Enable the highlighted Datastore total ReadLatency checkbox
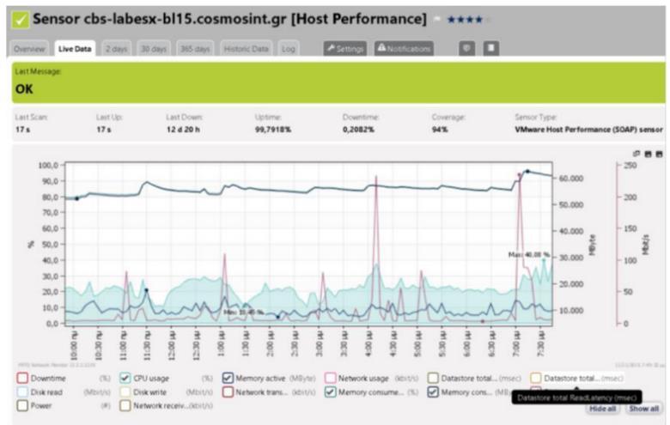The height and width of the screenshot is (425, 670). tap(536, 378)
